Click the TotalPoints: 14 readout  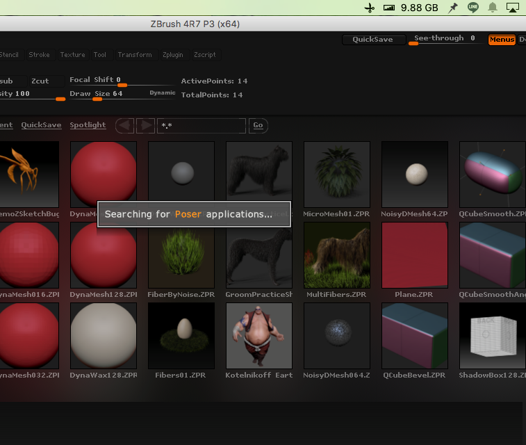tap(212, 95)
